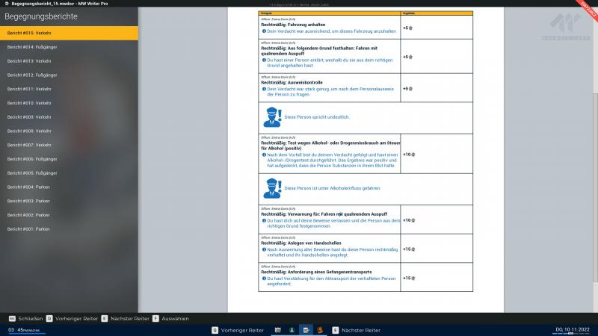This screenshot has width=598, height=336.
Task: Click Q key icon in the upper hint bar
Action: pyautogui.click(x=49, y=319)
